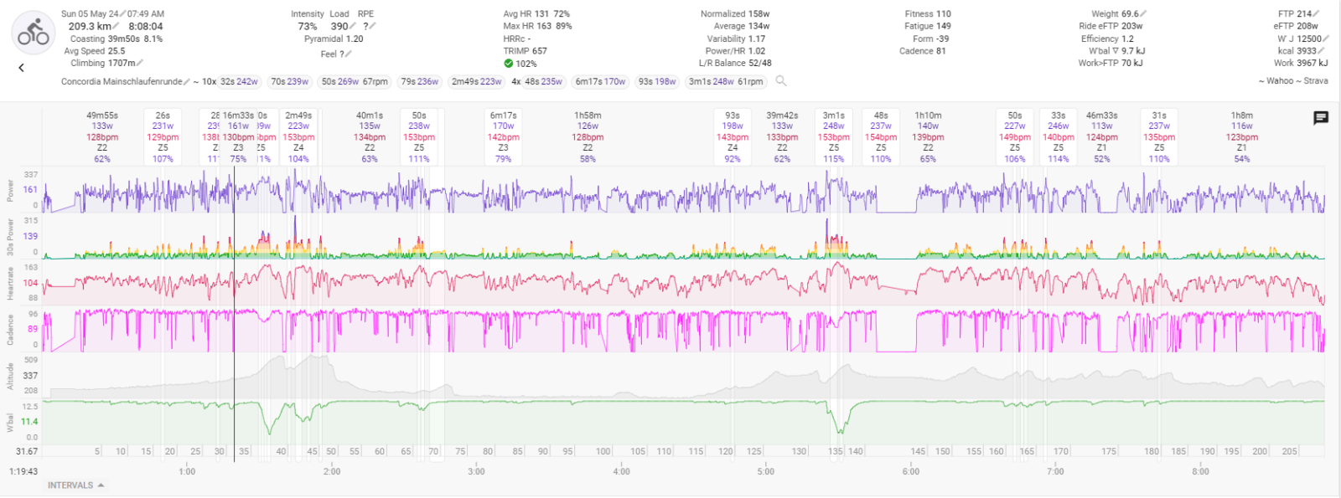Image resolution: width=1341 pixels, height=498 pixels.
Task: Select the 32s 242w interval chip
Action: tap(240, 82)
